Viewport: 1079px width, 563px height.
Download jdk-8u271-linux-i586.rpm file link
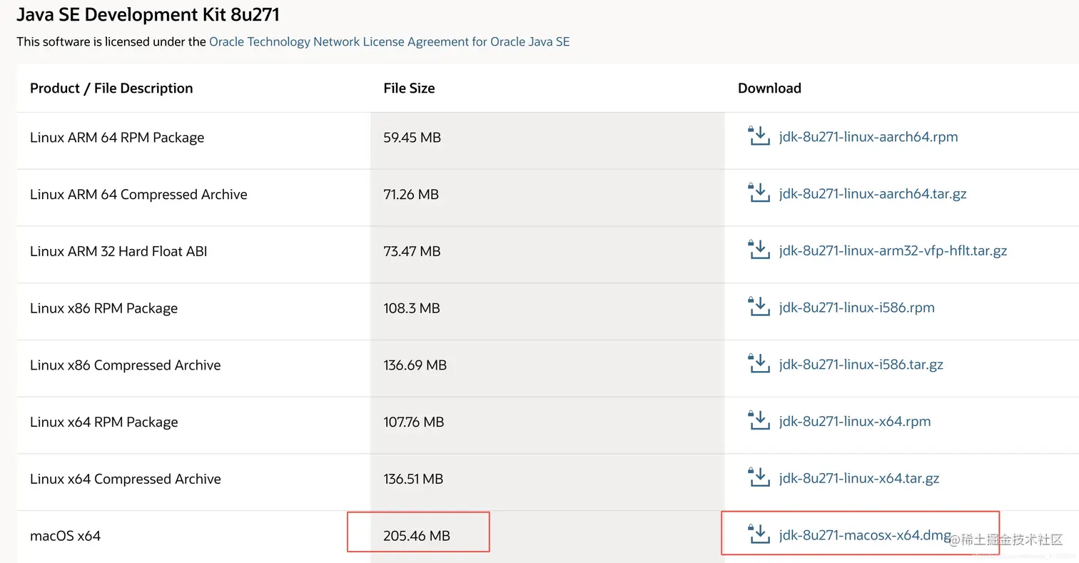857,308
